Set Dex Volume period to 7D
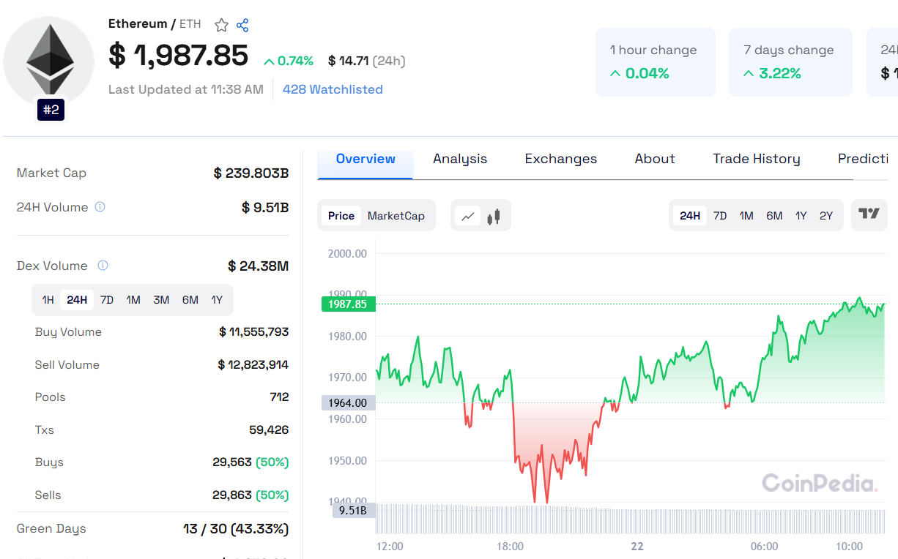898x559 pixels. [107, 300]
